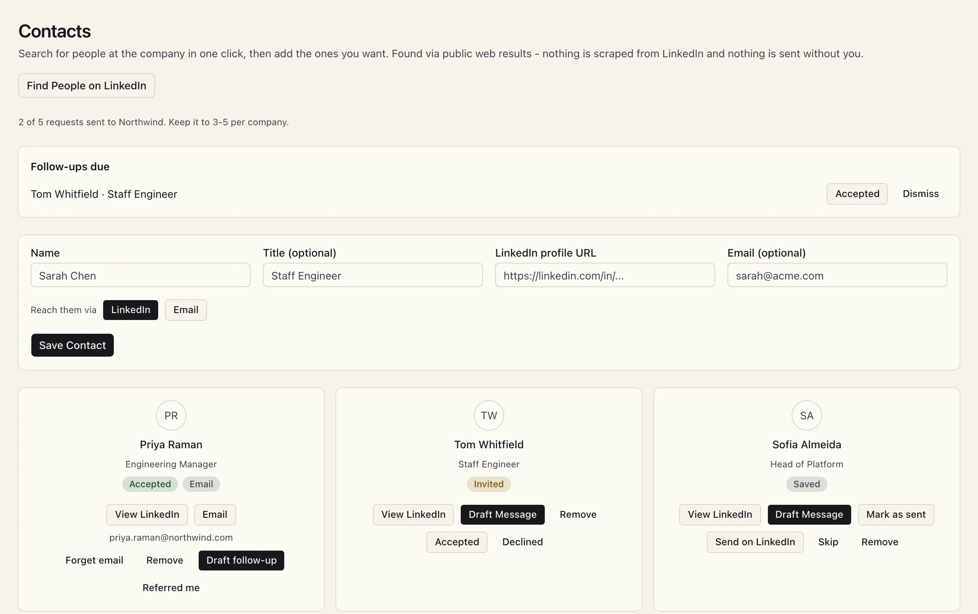The width and height of the screenshot is (978, 614).
Task: Select Email as reach method
Action: (186, 310)
